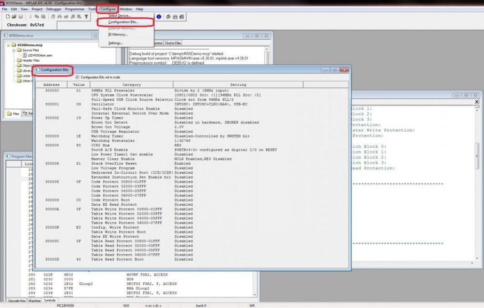Create a new file

pyautogui.click(x=8, y=17)
